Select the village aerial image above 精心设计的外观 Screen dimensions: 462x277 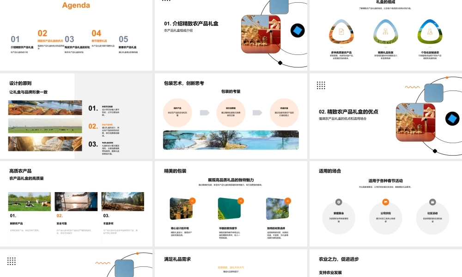tap(181, 209)
